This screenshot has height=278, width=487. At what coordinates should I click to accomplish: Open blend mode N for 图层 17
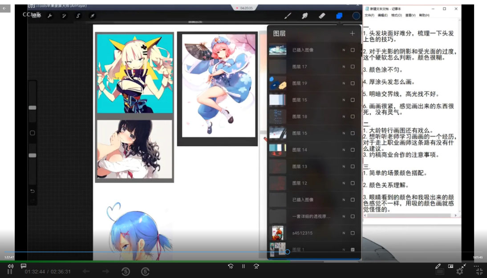344,67
